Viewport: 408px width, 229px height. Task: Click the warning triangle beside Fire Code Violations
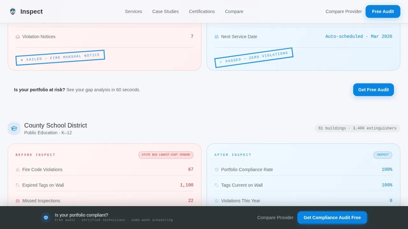point(18,170)
